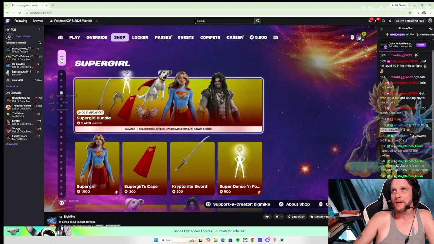Select the Supergirl's Cape item card
Screen dimensions: 434x244
pos(145,168)
